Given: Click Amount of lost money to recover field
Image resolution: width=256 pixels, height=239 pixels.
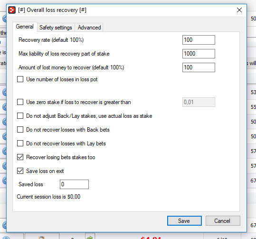Looking at the screenshot, I should click(x=199, y=67).
